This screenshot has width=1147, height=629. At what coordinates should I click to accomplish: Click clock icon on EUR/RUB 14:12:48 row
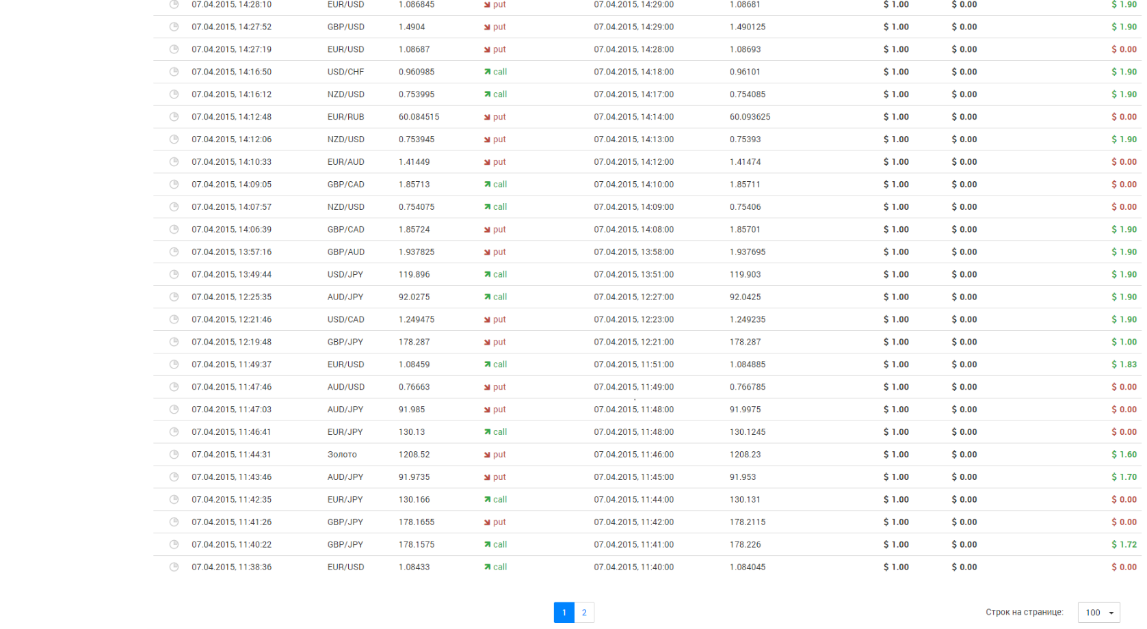pyautogui.click(x=174, y=117)
